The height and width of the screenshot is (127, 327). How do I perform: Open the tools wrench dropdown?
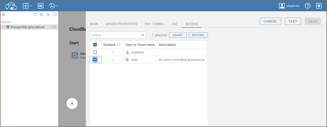[54, 6]
